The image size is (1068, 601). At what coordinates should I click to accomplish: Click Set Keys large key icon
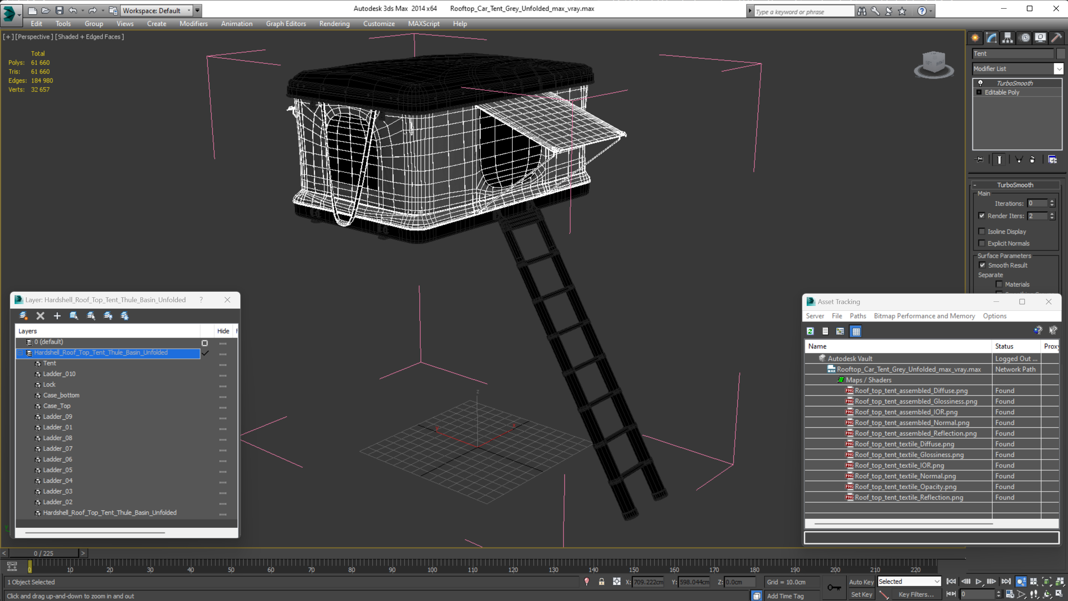[834, 587]
